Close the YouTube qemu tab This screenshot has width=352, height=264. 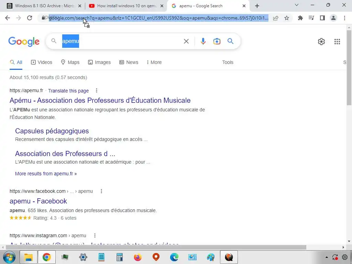162,6
